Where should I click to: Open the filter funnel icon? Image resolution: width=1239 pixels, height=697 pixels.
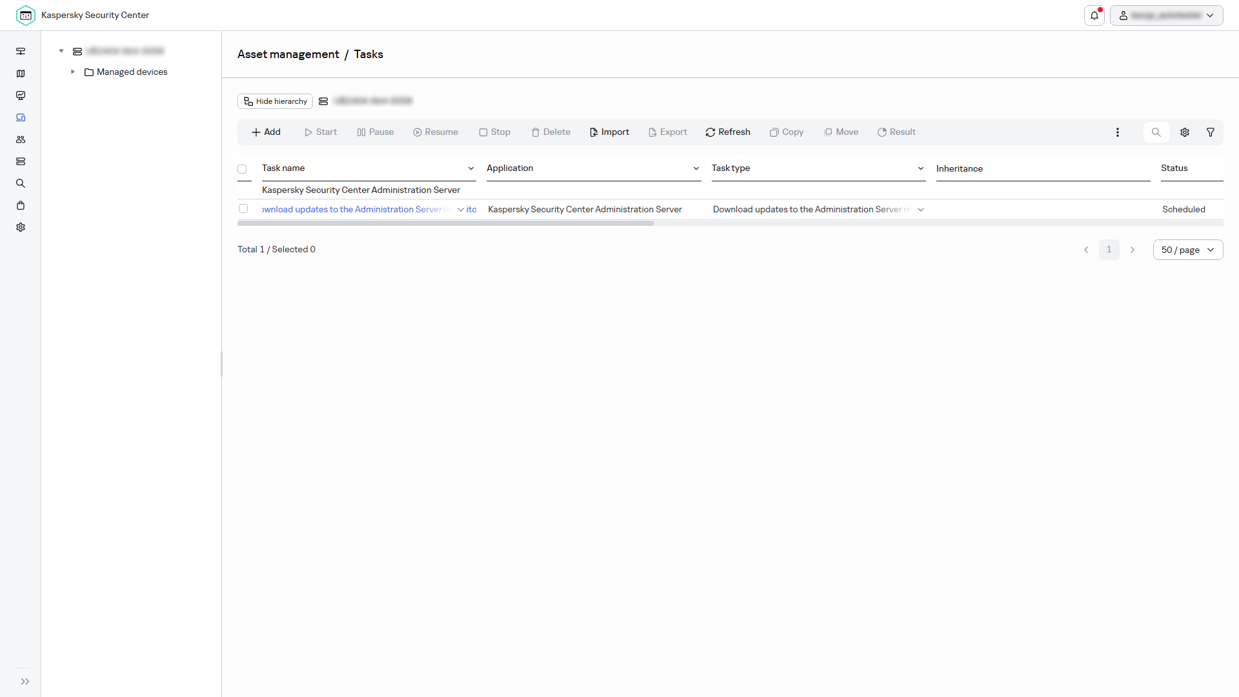pos(1211,132)
